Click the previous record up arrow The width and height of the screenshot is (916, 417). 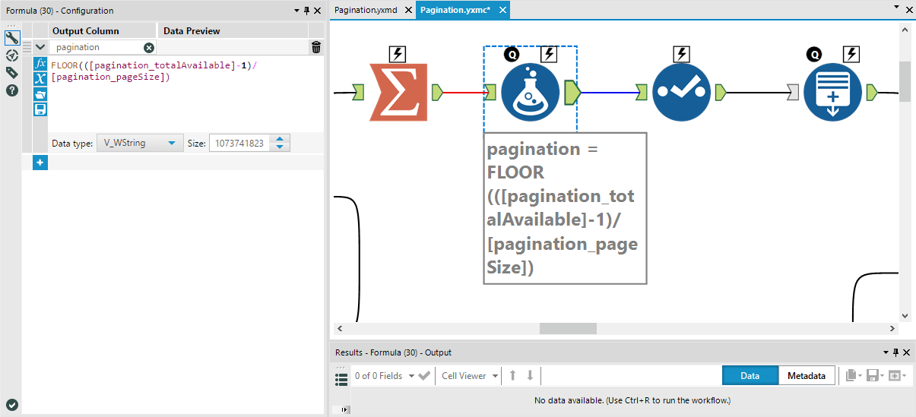point(513,376)
